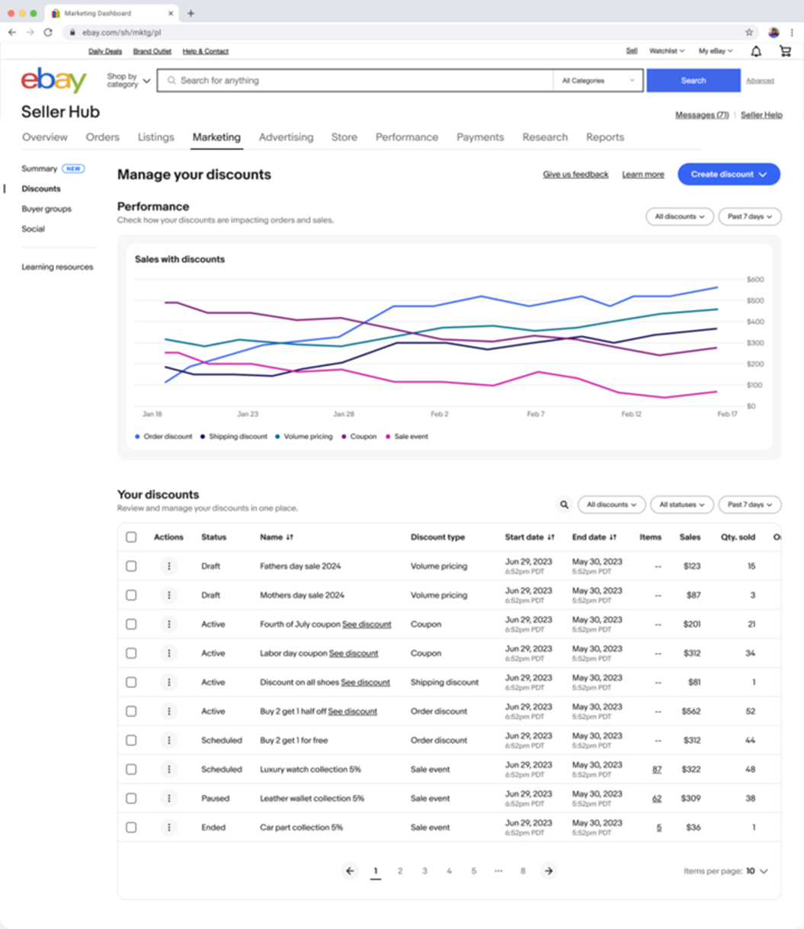Open the All statuses filter
Viewport: 804px width, 929px height.
682,505
